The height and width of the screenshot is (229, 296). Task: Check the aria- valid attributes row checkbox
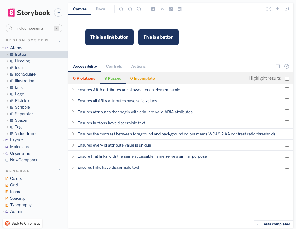[287, 111]
